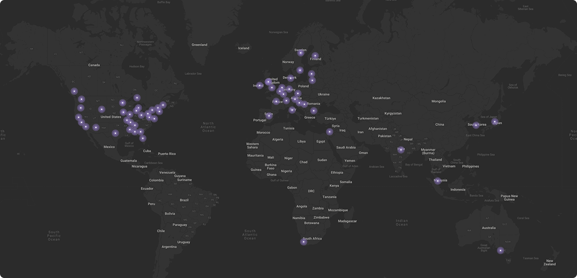Select the easternmost marker in the northeastern US
The height and width of the screenshot is (278, 577).
(163, 105)
